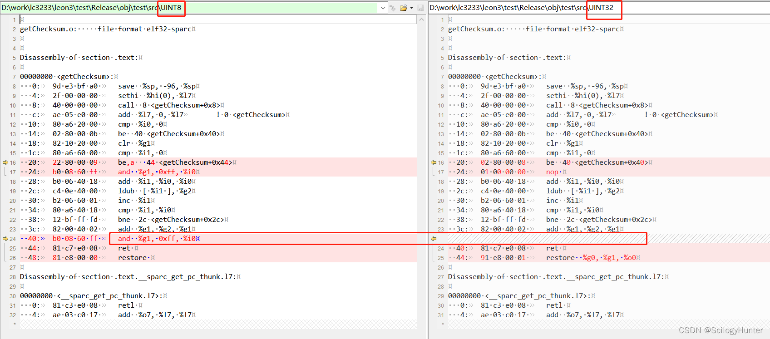This screenshot has width=770, height=339.
Task: Click right 'inc %i1' instruction line
Action: pyautogui.click(x=564, y=201)
